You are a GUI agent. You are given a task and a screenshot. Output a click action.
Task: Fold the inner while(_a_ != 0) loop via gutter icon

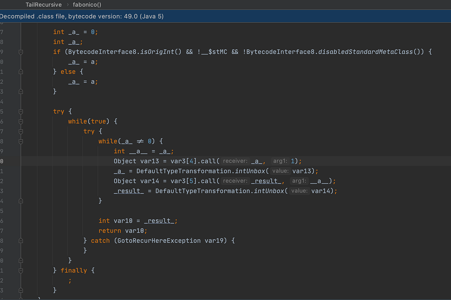[x=21, y=142]
